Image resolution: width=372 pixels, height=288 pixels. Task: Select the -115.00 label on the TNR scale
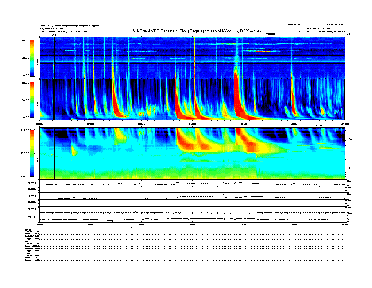(24, 130)
